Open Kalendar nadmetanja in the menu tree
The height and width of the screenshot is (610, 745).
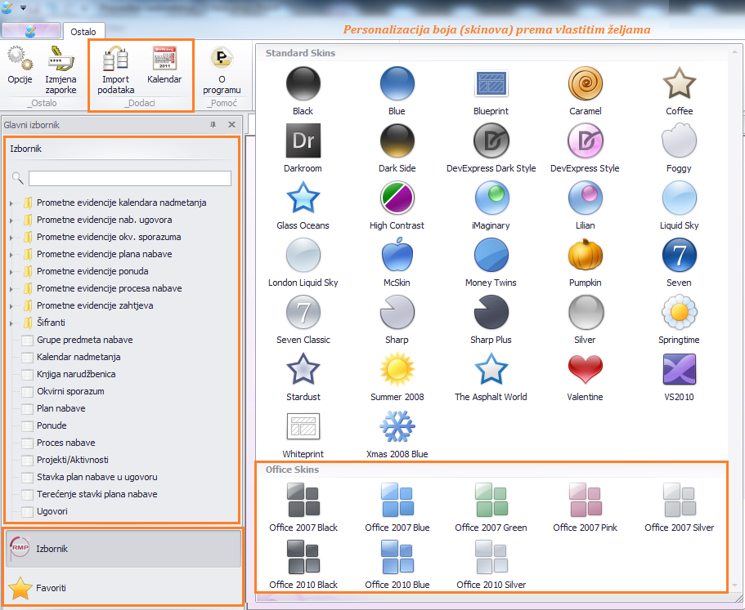click(79, 357)
